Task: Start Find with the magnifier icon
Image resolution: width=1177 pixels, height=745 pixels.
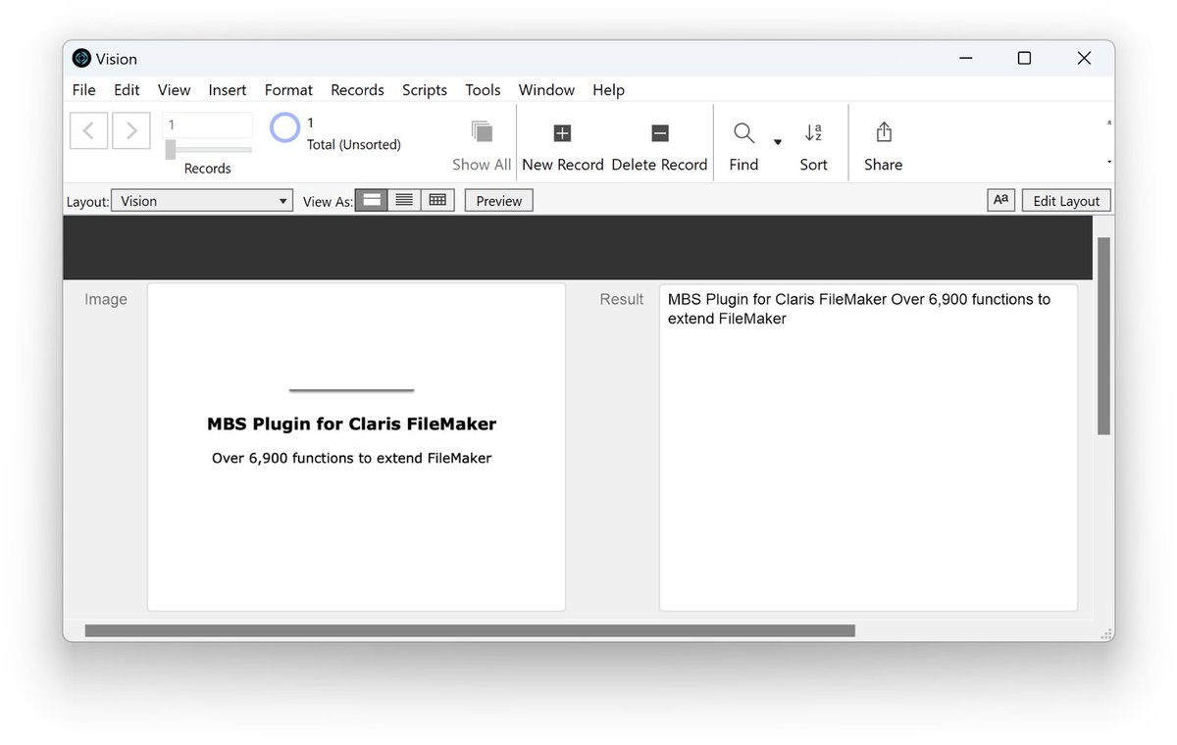Action: point(743,132)
